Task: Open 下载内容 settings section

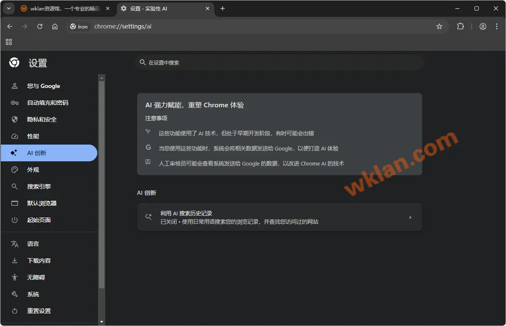Action: 49,261
